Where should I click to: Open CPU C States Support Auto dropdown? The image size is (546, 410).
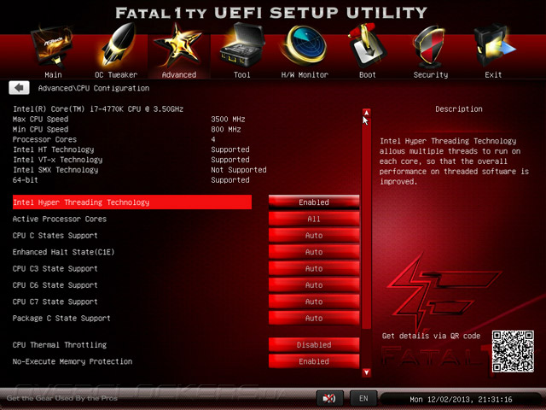coord(314,236)
